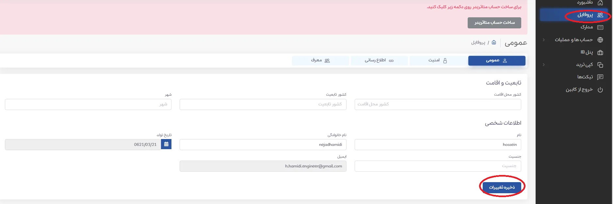
Task: Click the ذخیره تغییرات save button
Action: [502, 187]
